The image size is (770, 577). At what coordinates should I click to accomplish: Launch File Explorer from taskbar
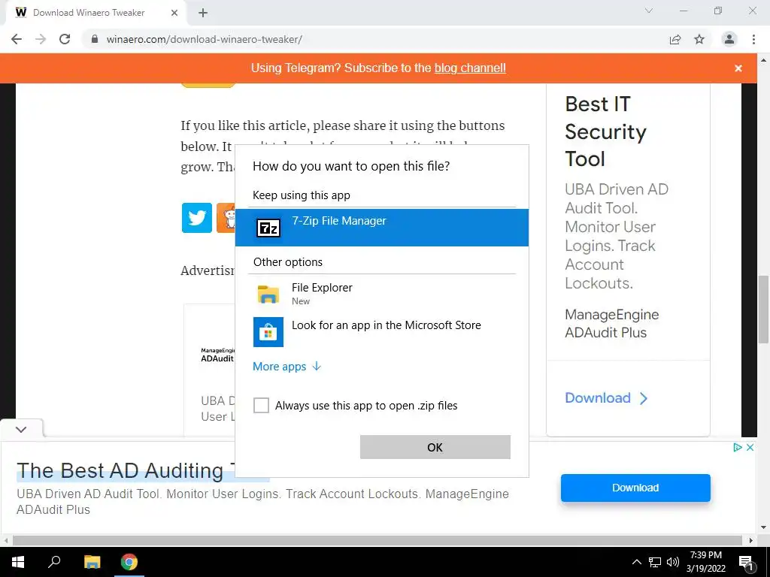point(92,562)
